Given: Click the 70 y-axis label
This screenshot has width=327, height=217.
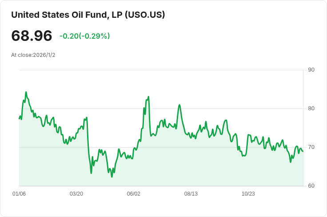Looking at the screenshot, I should click(x=311, y=147).
